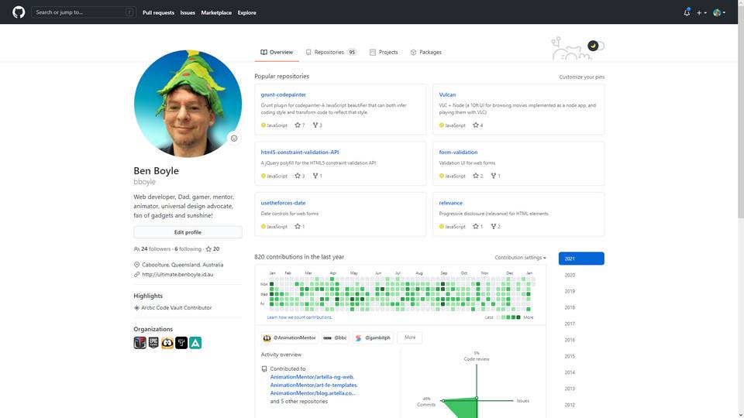Open the last teal organization avatar
Viewport: 744px width, 418px height.
(195, 343)
